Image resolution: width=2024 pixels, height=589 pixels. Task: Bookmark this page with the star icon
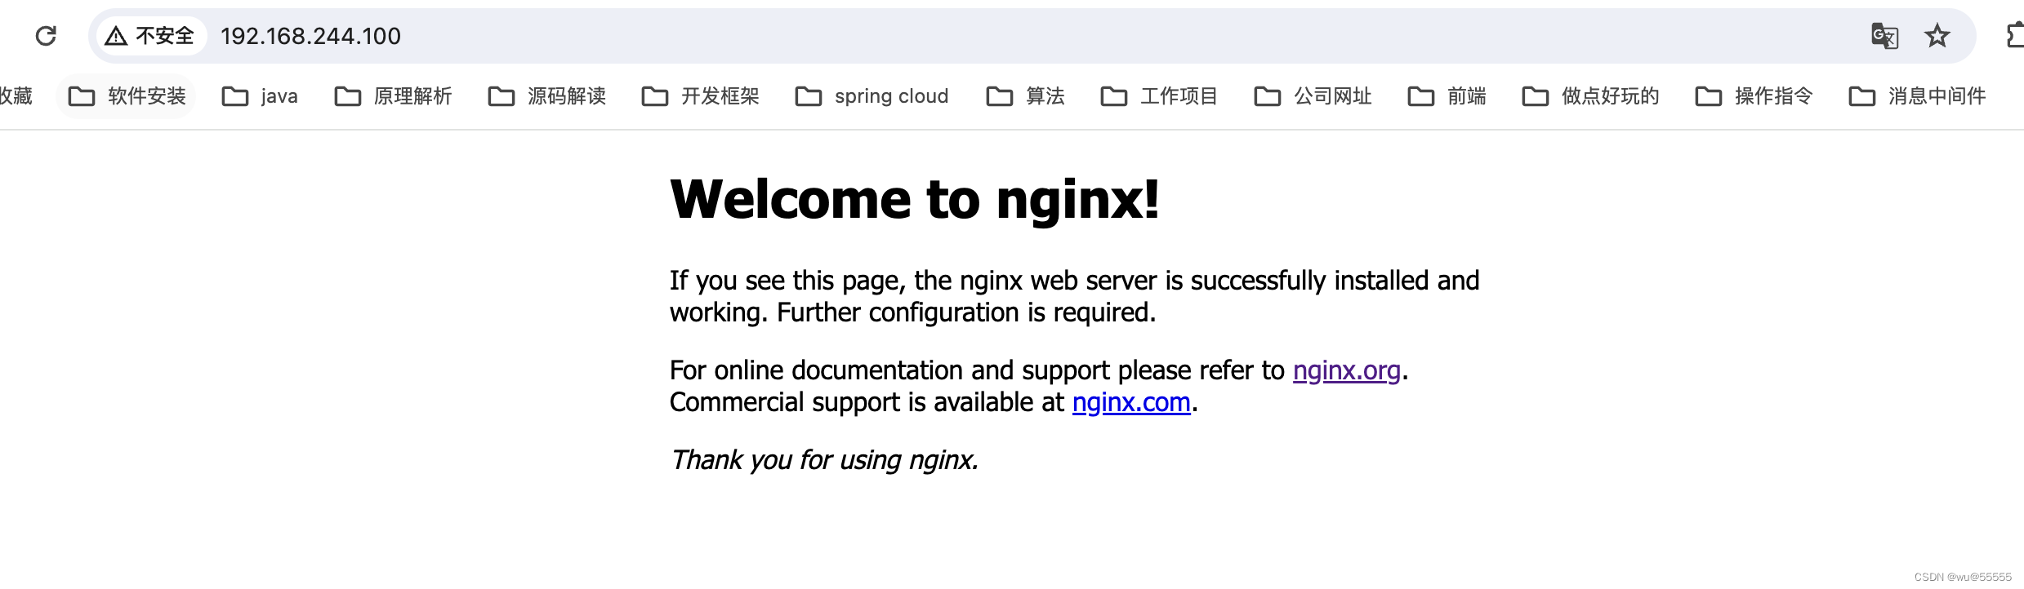point(1937,36)
